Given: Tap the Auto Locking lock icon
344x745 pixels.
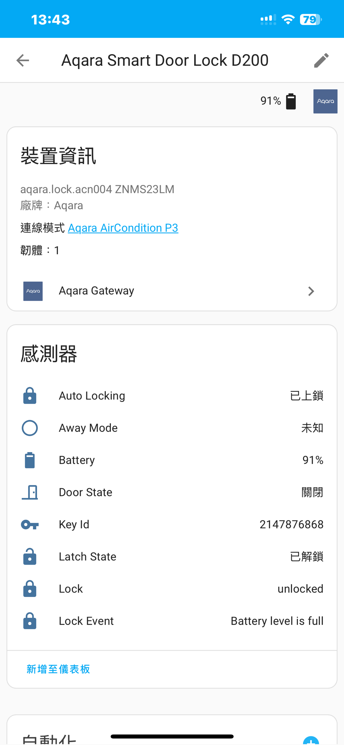Looking at the screenshot, I should pos(30,396).
